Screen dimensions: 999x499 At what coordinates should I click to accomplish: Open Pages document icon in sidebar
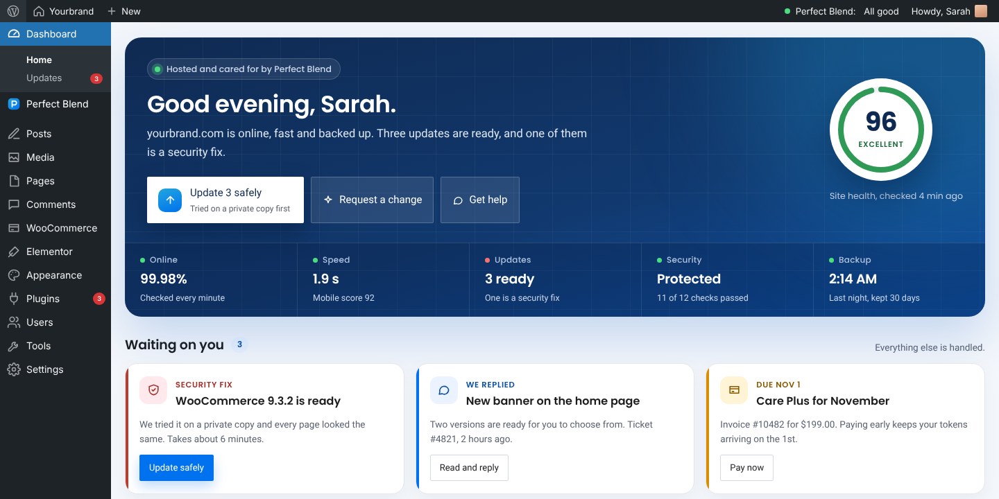pyautogui.click(x=13, y=181)
